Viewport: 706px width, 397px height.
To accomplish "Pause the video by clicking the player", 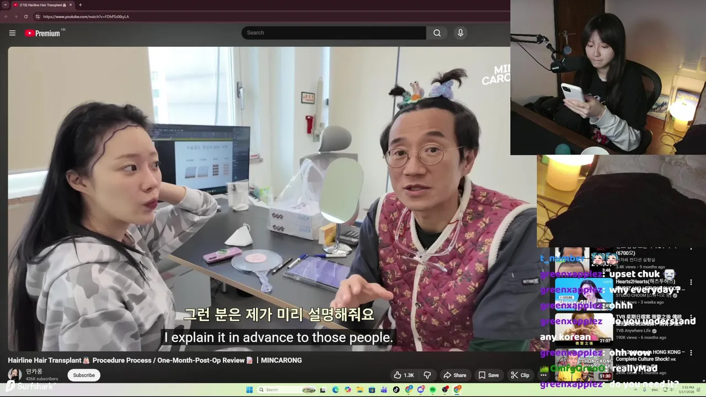I will (x=270, y=198).
